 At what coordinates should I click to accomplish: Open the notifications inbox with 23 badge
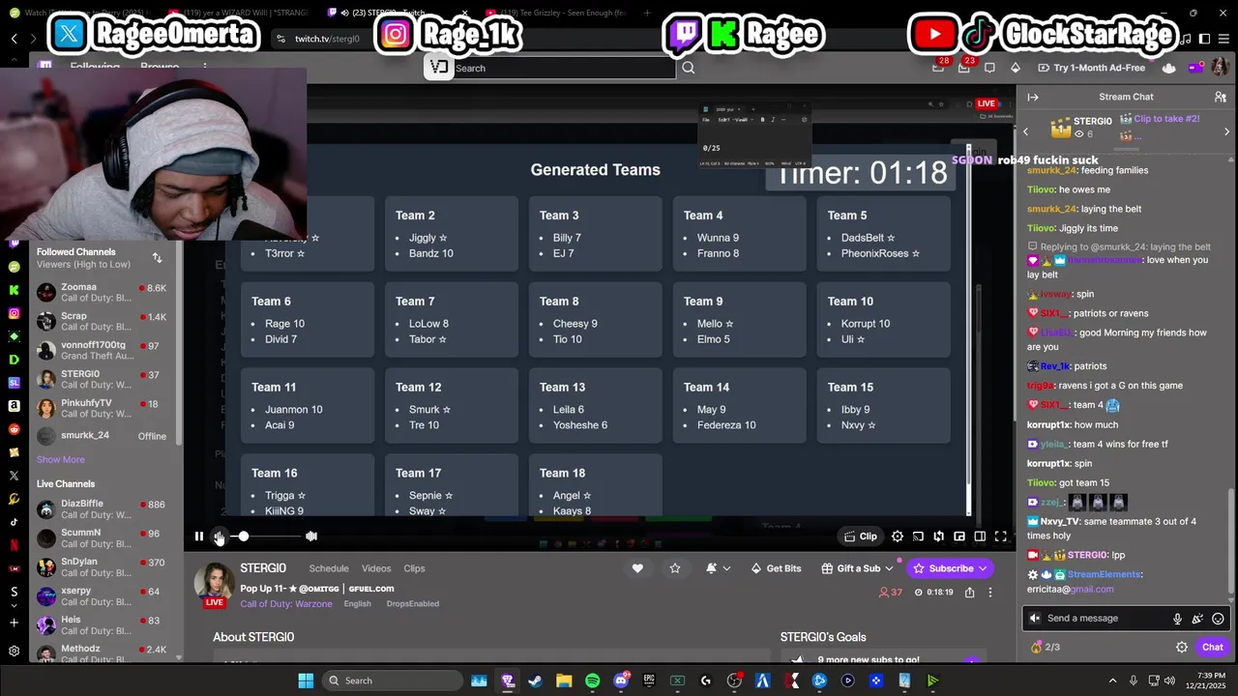[x=964, y=68]
